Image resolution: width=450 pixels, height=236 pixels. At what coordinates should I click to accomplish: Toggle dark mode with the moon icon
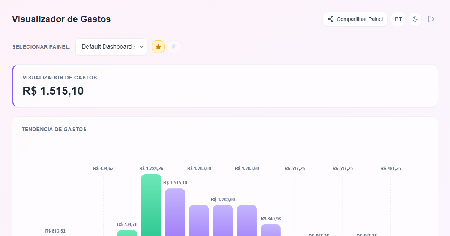(x=415, y=19)
